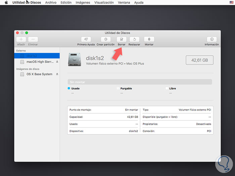Eject the OS X Base System image

[x=57, y=74]
